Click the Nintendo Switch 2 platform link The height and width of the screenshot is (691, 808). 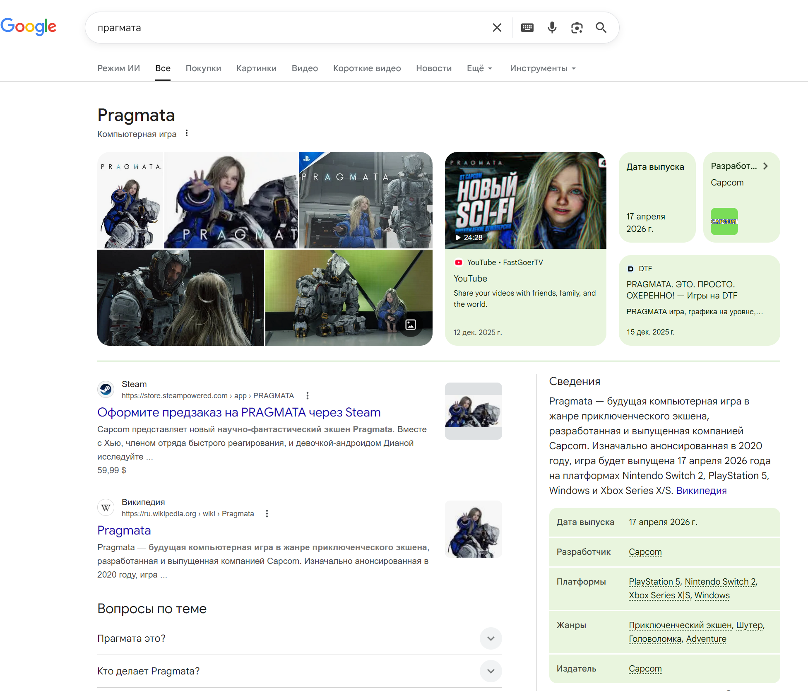(x=720, y=582)
